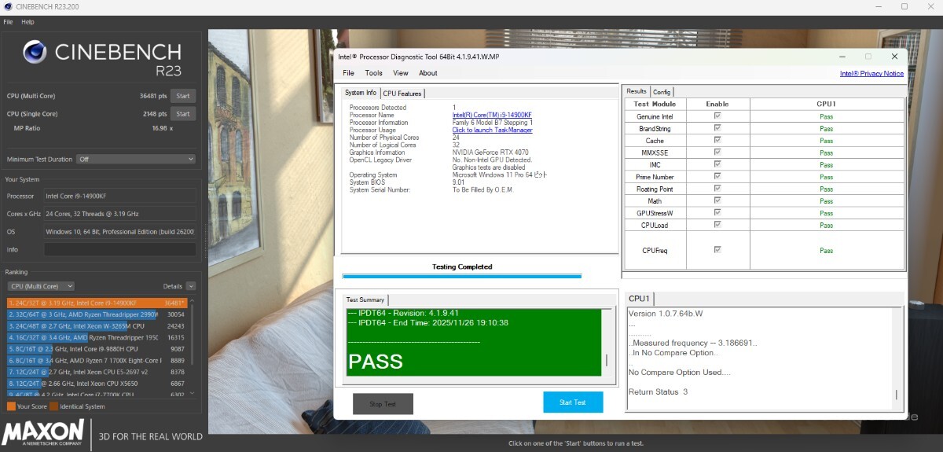Click the Cinebench title bar app icon
Screen dimensions: 943x452
7,6
